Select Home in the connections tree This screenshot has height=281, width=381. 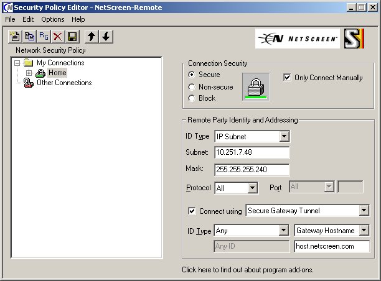[x=57, y=73]
